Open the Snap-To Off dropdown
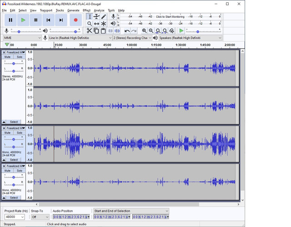This screenshot has height=227, width=291. pyautogui.click(x=40, y=217)
